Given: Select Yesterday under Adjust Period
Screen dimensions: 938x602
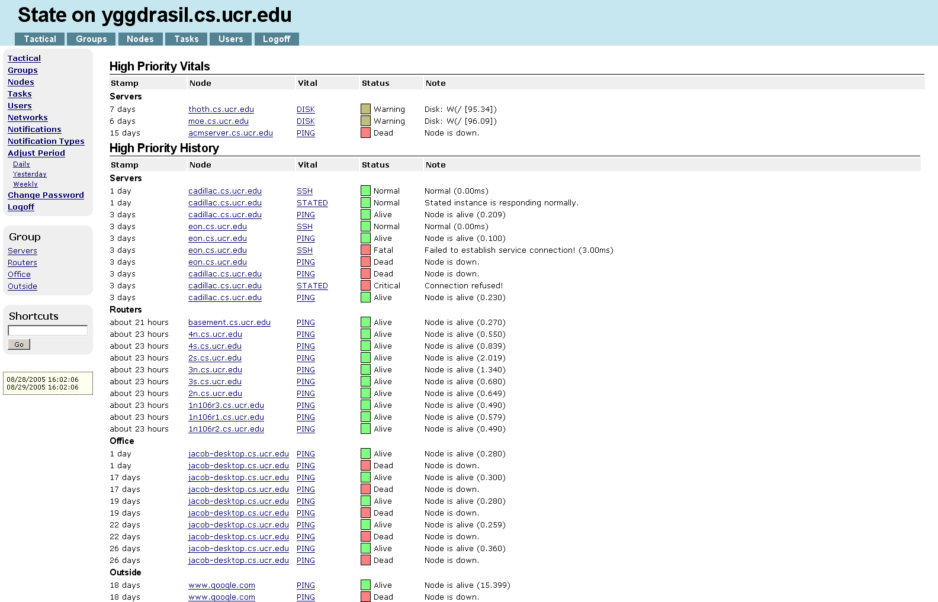Looking at the screenshot, I should click(x=30, y=174).
